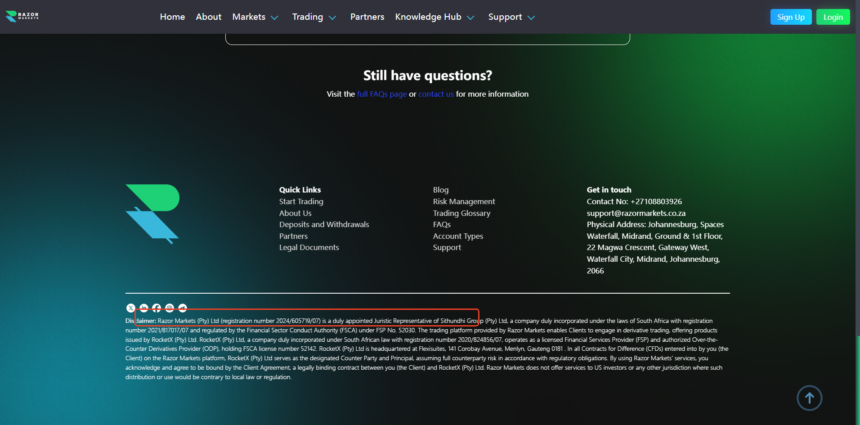Open the Facebook social icon

click(x=157, y=308)
